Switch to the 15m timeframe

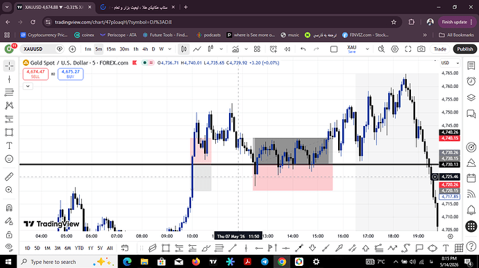[110, 49]
